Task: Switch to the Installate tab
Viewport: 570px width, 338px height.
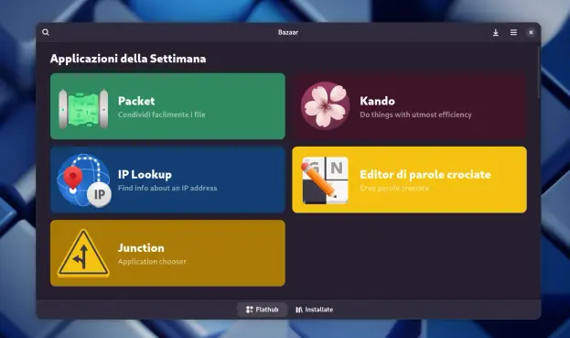Action: point(314,310)
